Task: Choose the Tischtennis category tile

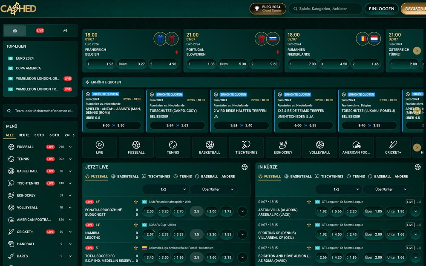Action: point(246,147)
